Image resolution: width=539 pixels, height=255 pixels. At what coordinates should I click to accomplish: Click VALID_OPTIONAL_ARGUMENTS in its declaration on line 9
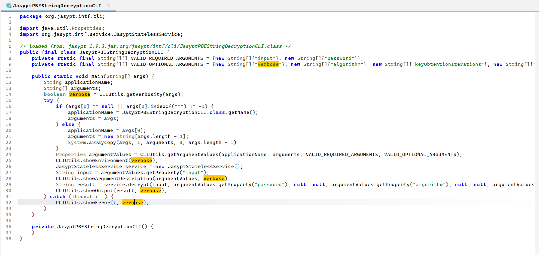167,64
